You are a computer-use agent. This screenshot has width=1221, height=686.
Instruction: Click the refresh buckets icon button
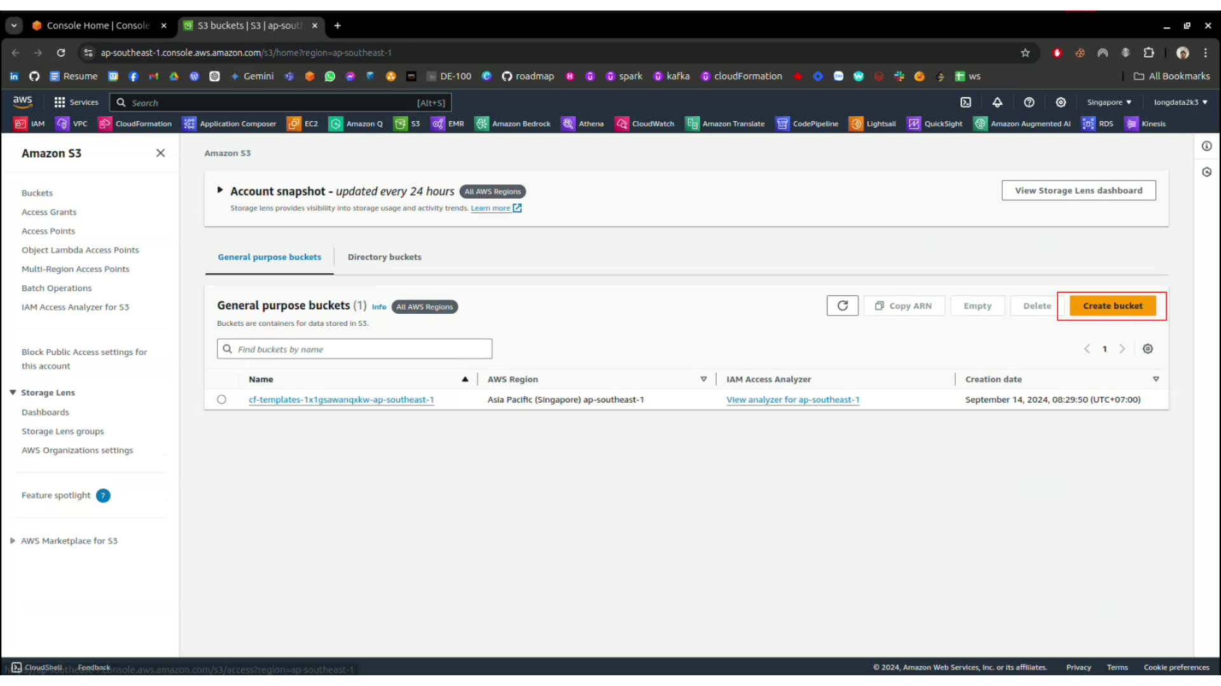(842, 306)
